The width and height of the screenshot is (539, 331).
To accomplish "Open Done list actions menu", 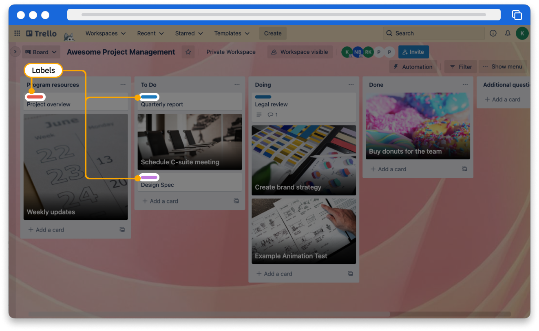I will tap(466, 85).
